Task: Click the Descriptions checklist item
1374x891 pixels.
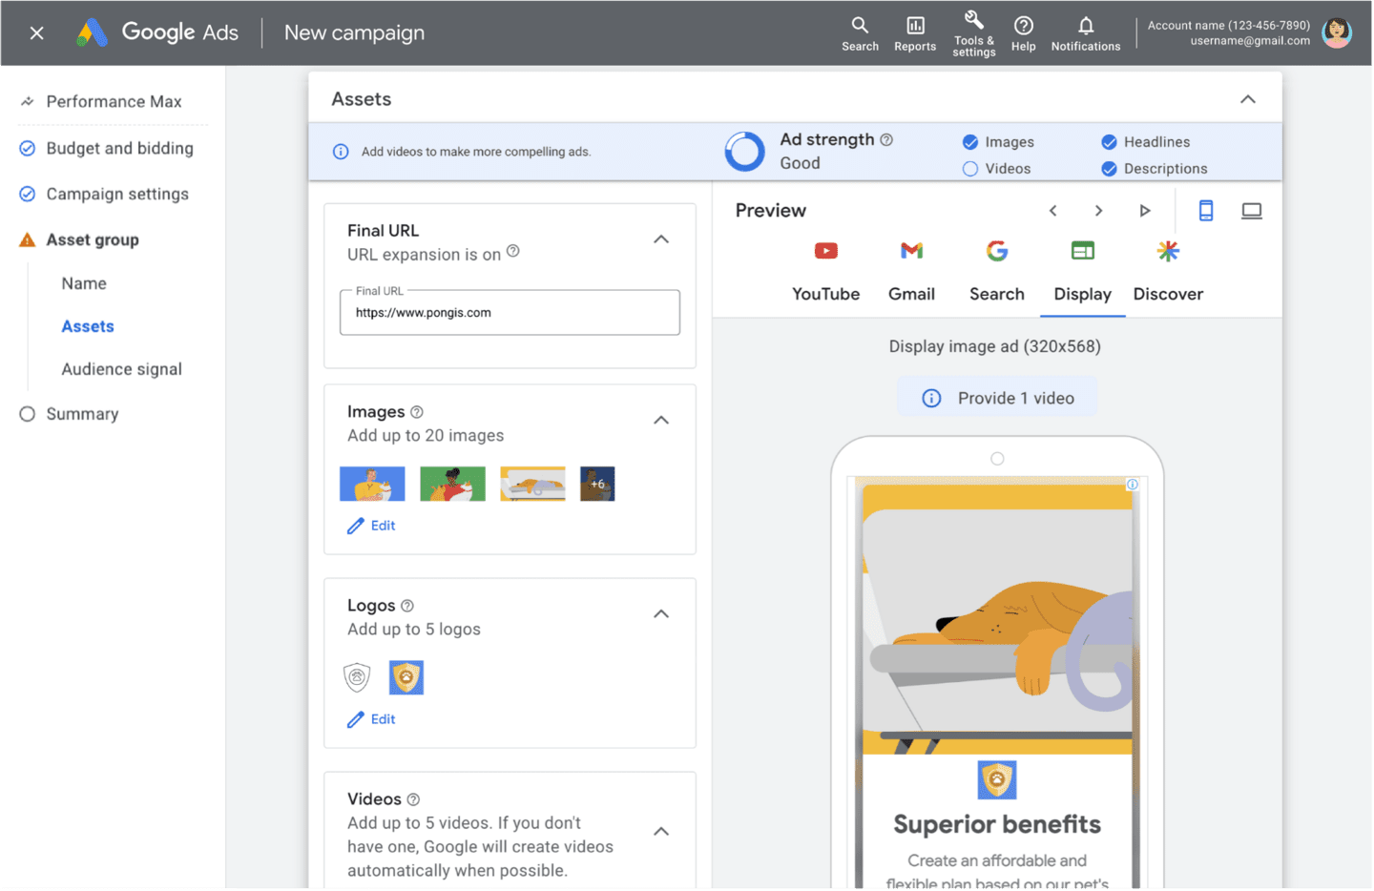Action: point(1154,169)
